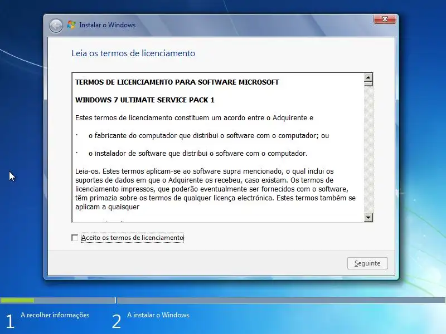This screenshot has width=446, height=334.
Task: Click the license scrollbar thumb
Action: click(x=369, y=84)
